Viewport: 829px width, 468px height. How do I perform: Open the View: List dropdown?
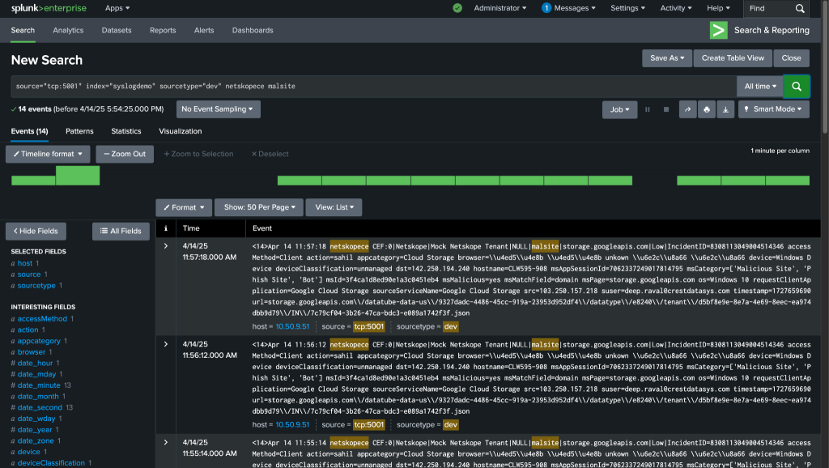334,207
